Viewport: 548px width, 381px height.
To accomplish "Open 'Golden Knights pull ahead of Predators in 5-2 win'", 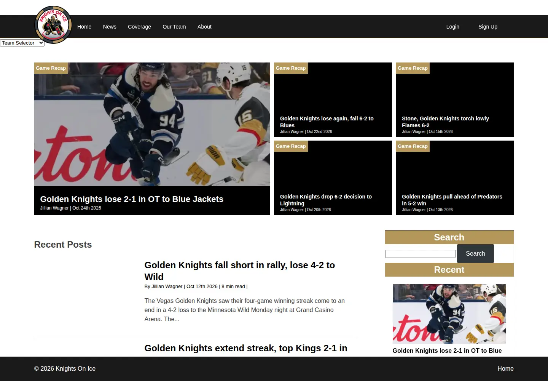I will coord(452,200).
